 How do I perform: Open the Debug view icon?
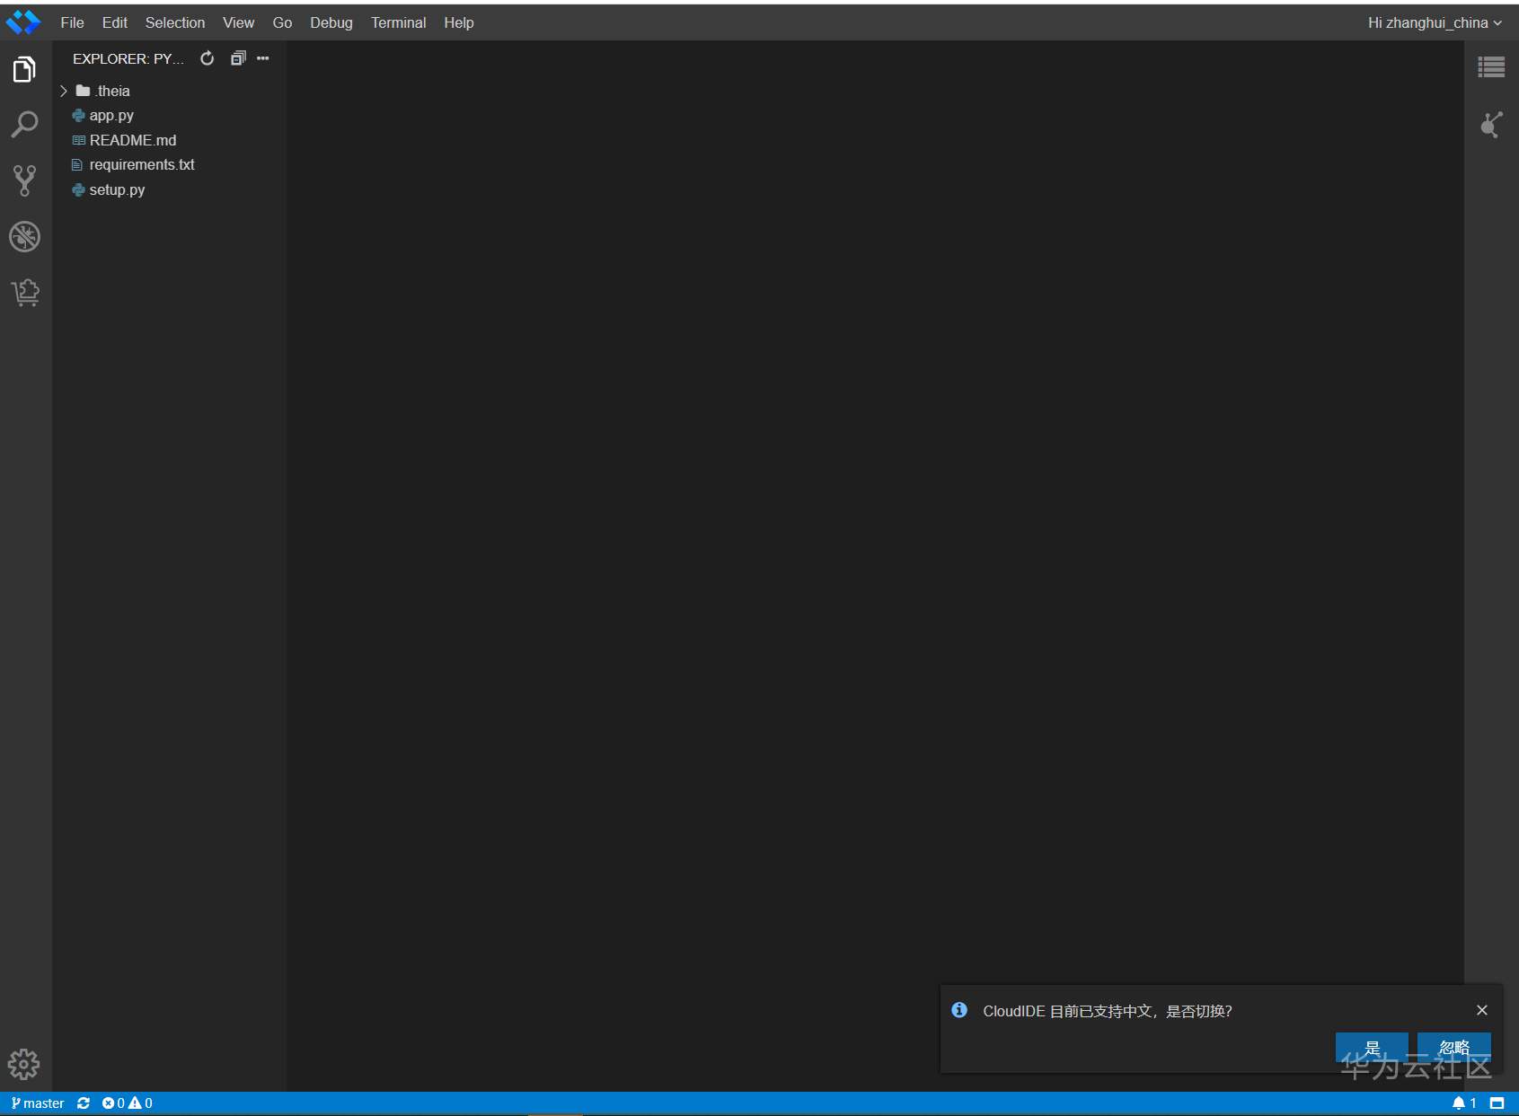click(24, 237)
